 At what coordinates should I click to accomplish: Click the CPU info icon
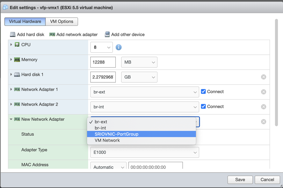tap(119, 47)
